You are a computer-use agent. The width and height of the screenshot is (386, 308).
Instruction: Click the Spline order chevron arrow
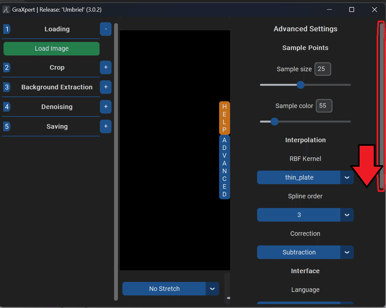[347, 215]
